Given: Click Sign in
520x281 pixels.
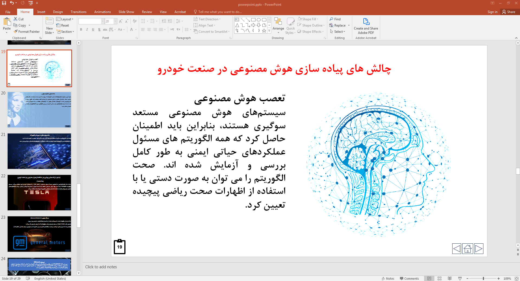Looking at the screenshot, I should pyautogui.click(x=492, y=12).
